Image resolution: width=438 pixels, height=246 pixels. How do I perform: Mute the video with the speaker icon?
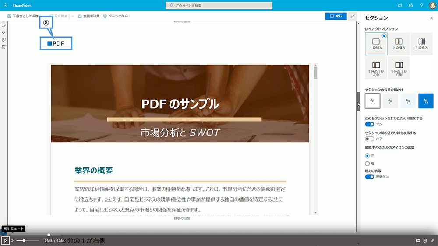tap(12, 240)
